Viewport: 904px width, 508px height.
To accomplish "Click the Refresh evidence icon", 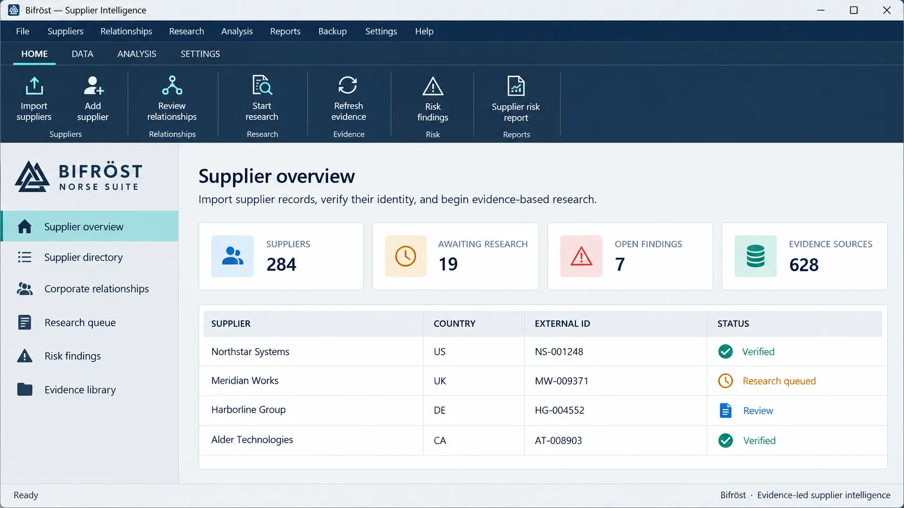I will click(x=348, y=85).
